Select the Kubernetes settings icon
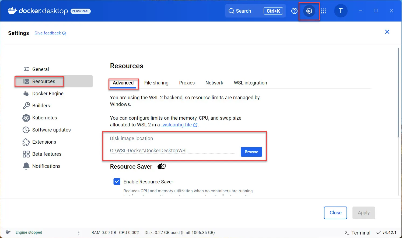 tap(26, 118)
